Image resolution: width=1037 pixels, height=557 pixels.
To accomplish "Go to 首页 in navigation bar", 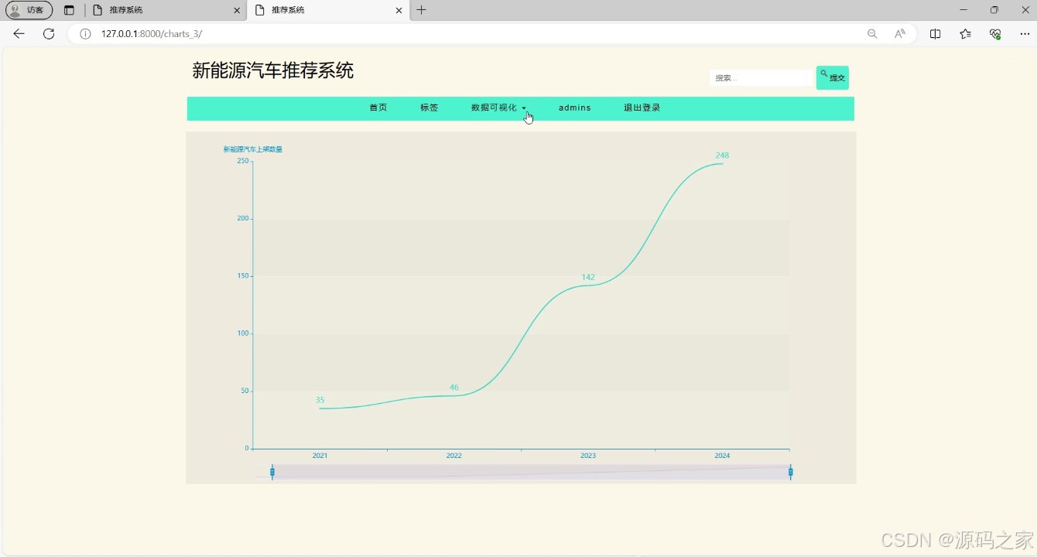I will point(378,108).
